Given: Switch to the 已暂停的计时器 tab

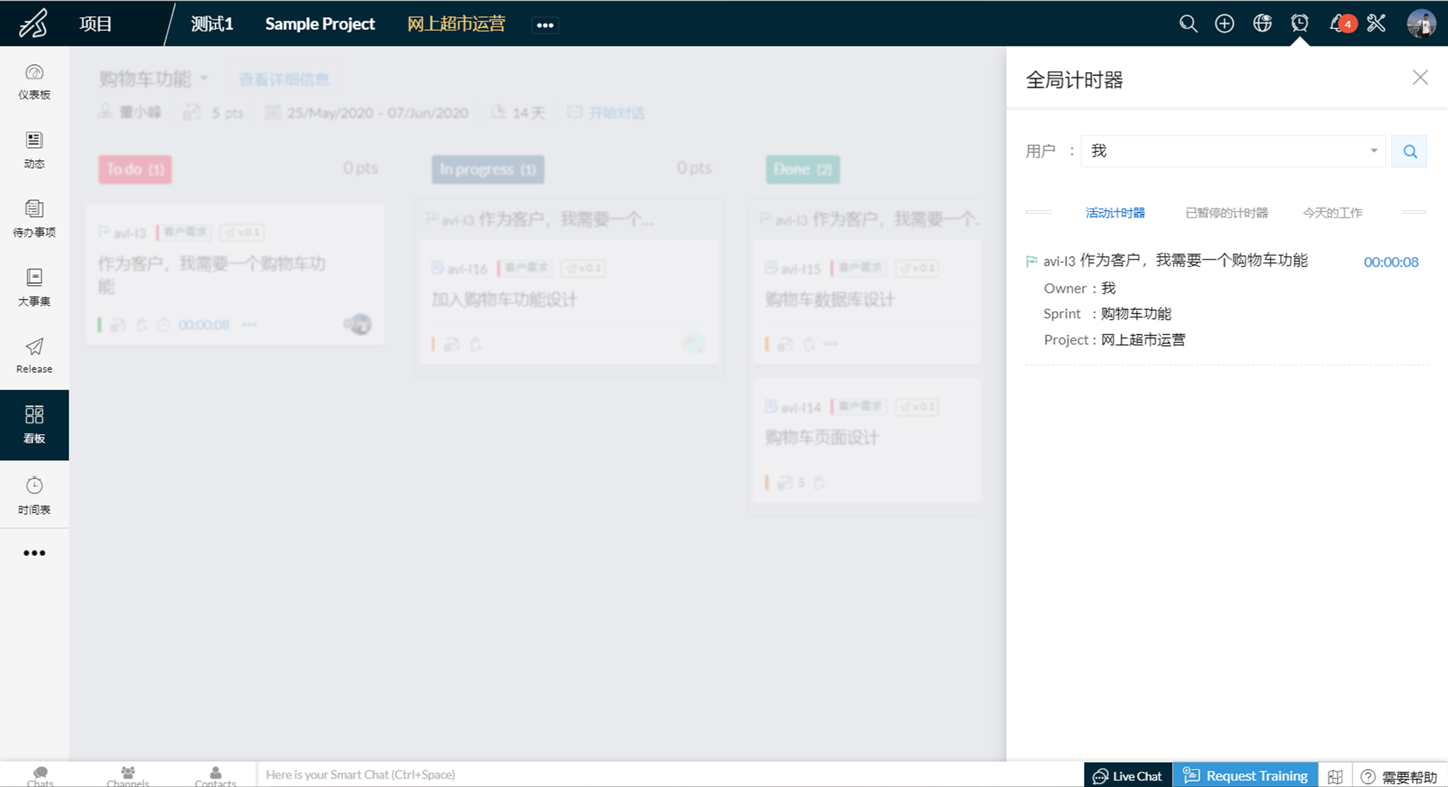Looking at the screenshot, I should [x=1226, y=213].
